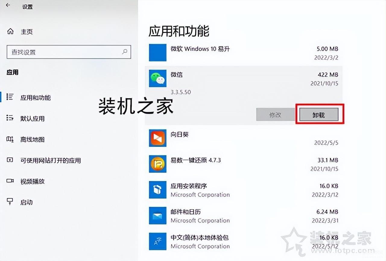This screenshot has width=386, height=261.
Task: Click the 离线地图 map icon
Action: click(x=10, y=139)
